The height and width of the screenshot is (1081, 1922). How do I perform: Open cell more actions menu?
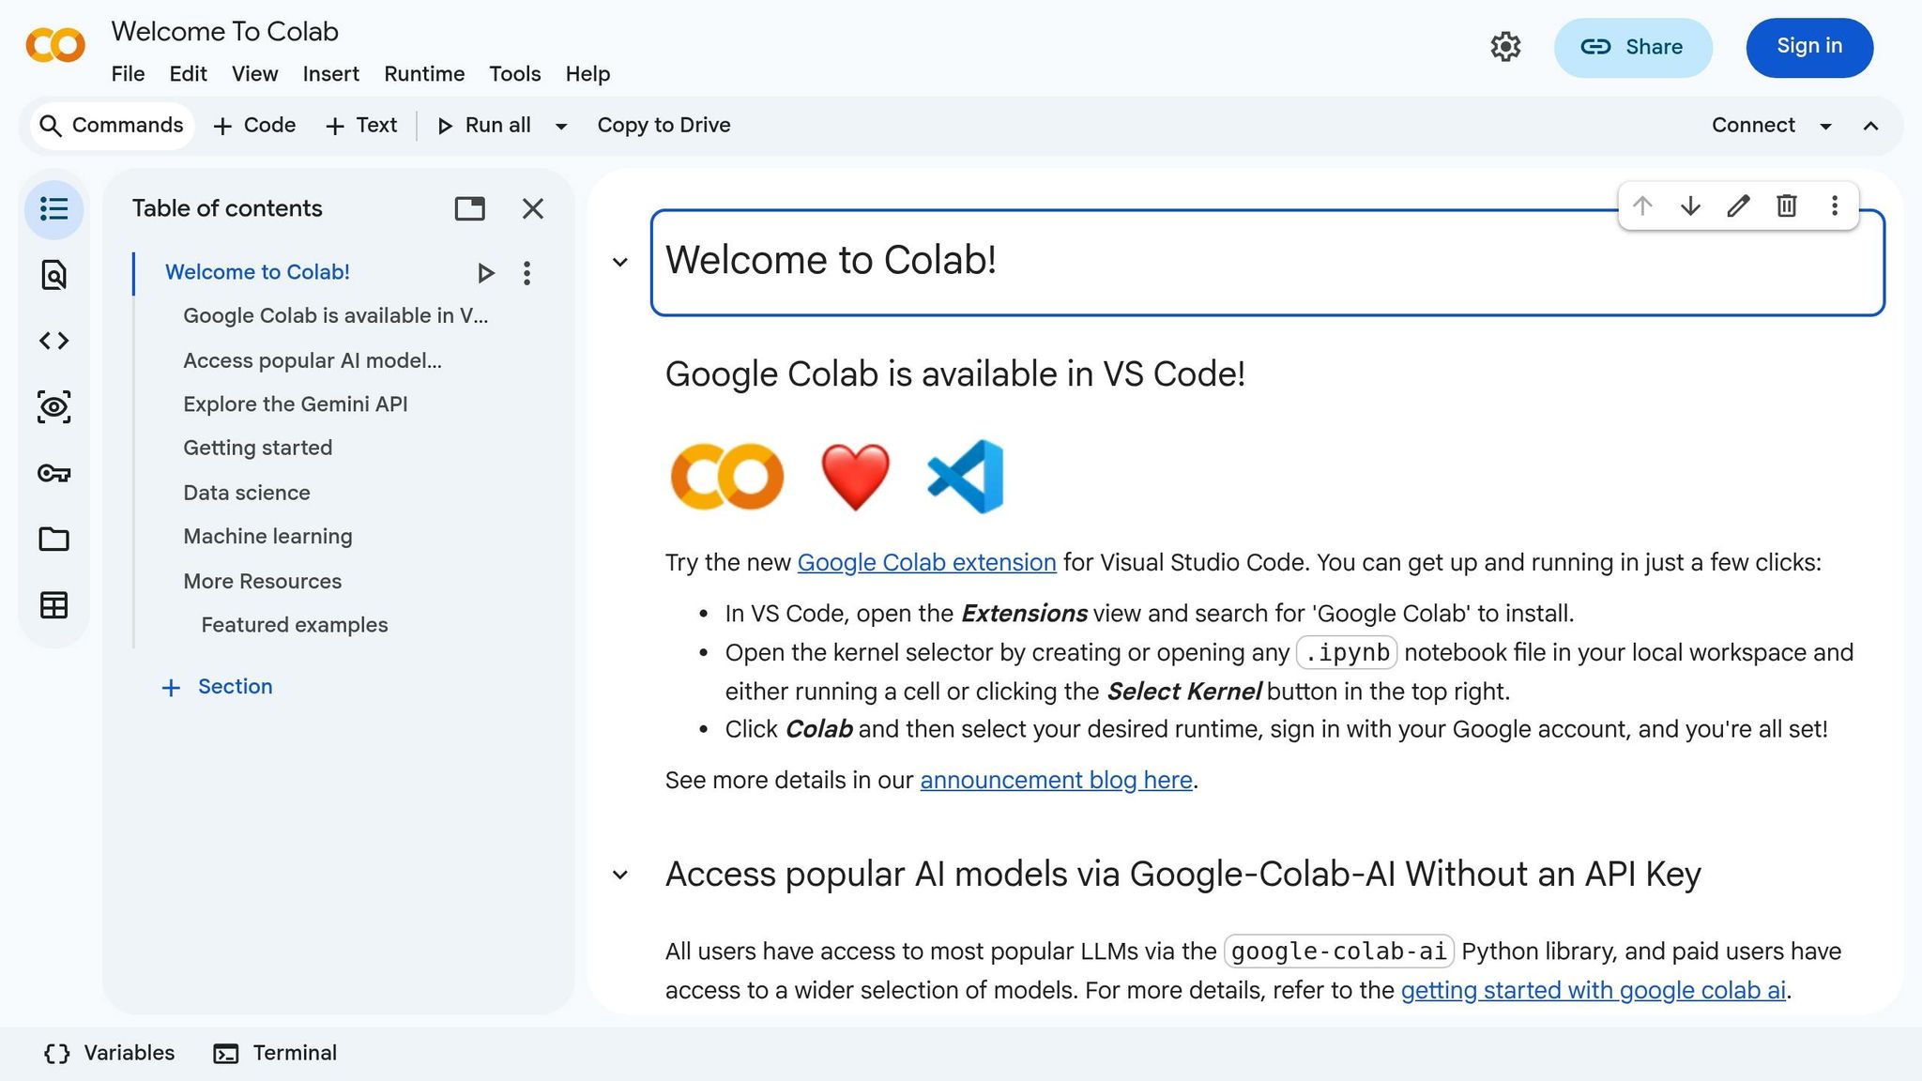1835,206
